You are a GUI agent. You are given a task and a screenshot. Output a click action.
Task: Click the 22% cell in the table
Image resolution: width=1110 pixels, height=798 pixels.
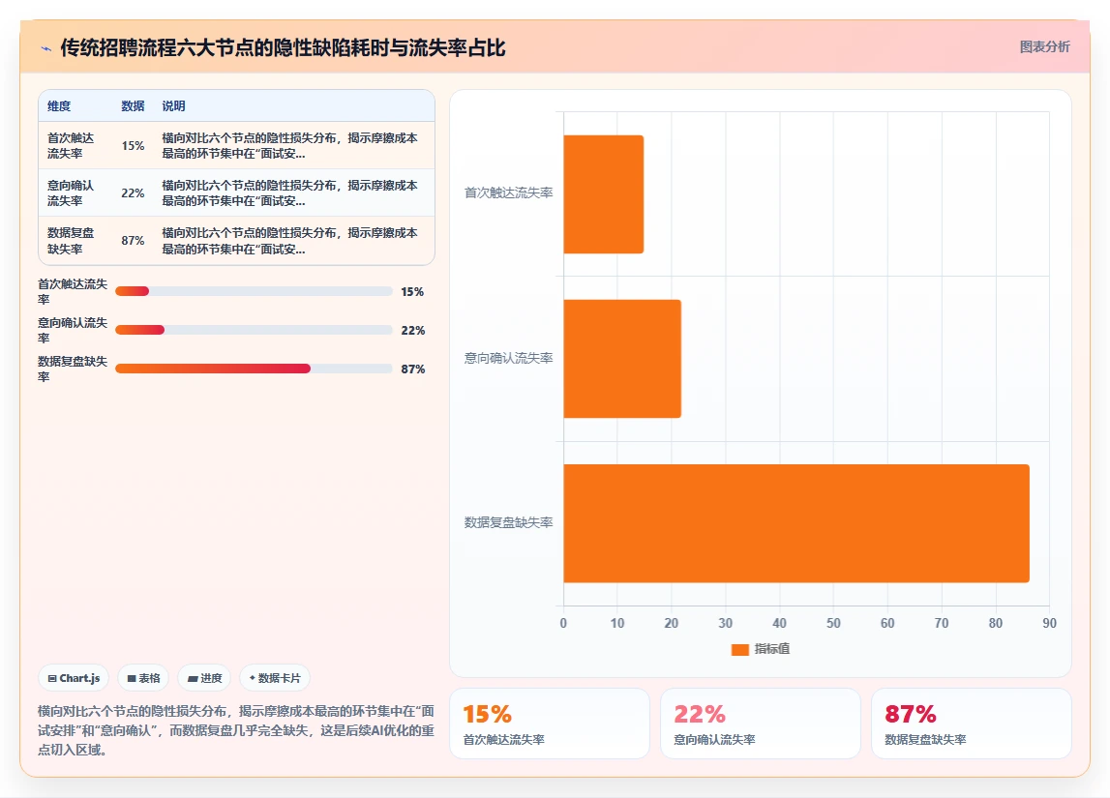point(134,193)
